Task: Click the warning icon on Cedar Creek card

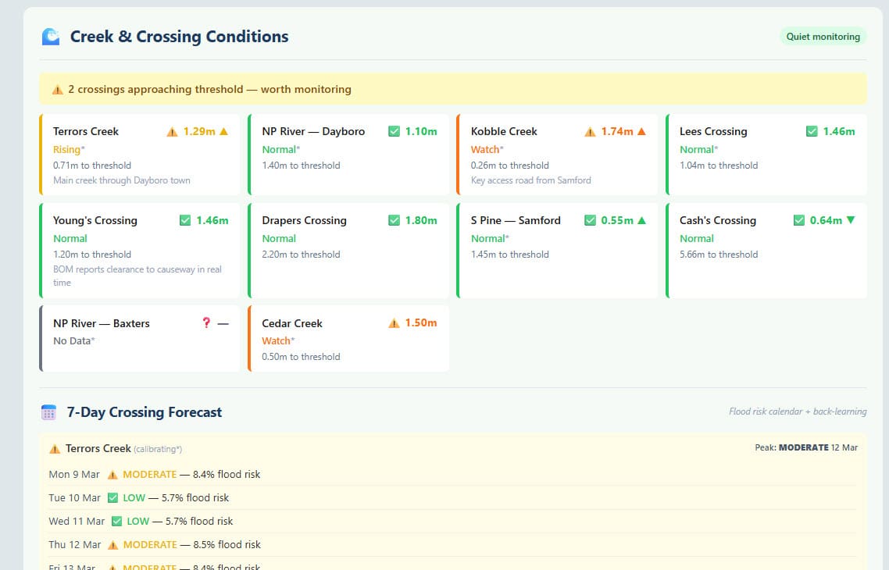Action: pyautogui.click(x=394, y=323)
